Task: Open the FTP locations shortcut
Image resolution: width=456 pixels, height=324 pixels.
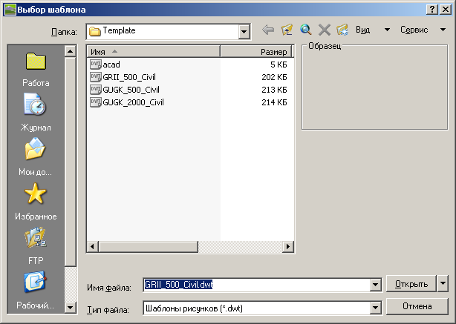Action: click(36, 246)
